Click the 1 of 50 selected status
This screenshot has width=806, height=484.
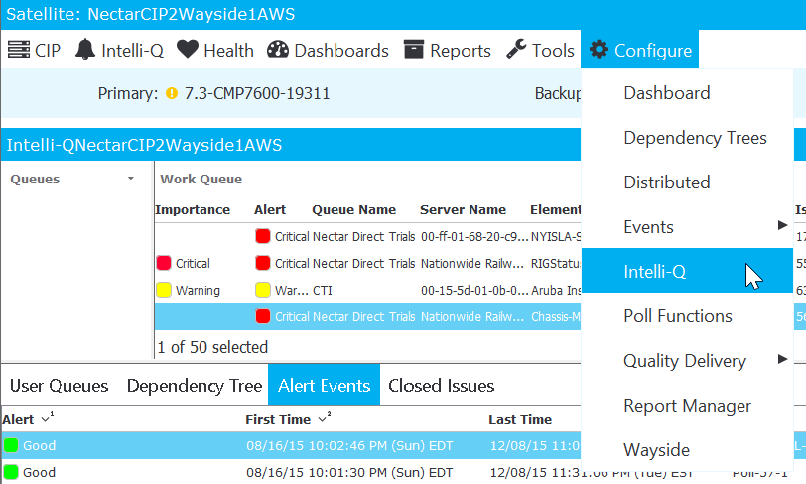[x=212, y=347]
